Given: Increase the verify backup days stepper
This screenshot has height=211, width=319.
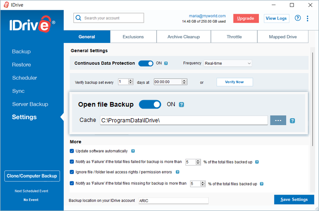Looking at the screenshot, I should point(131,80).
